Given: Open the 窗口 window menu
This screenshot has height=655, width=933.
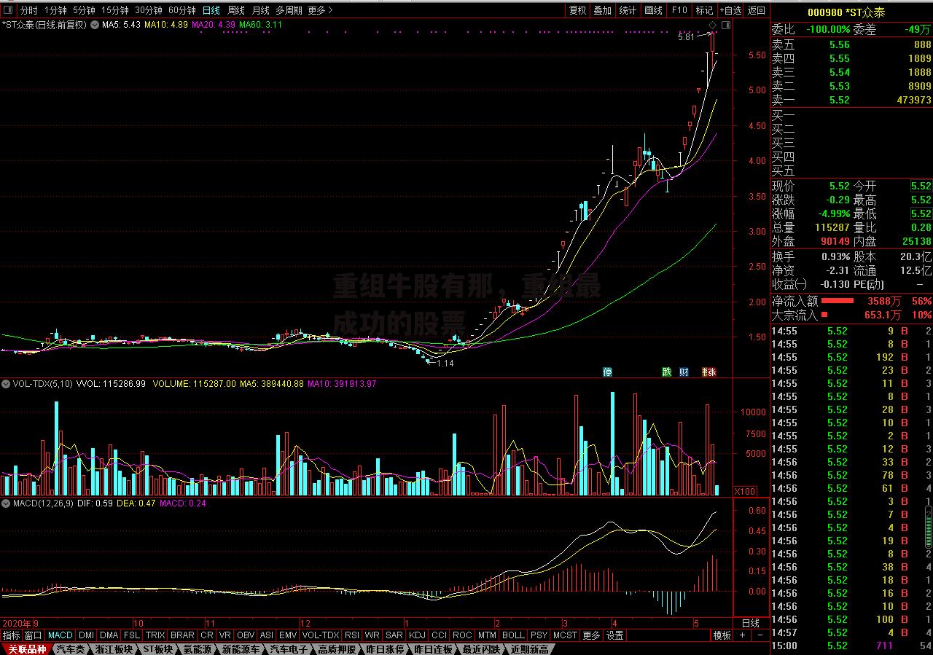Looking at the screenshot, I should click(34, 635).
